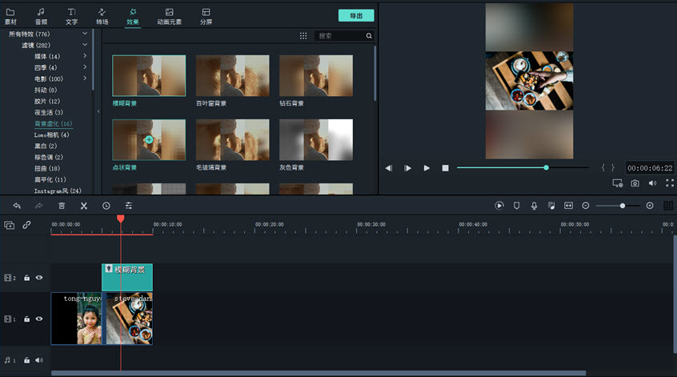Click the zoom in plus on timeline
Screen dimensions: 677x377
[x=649, y=206]
